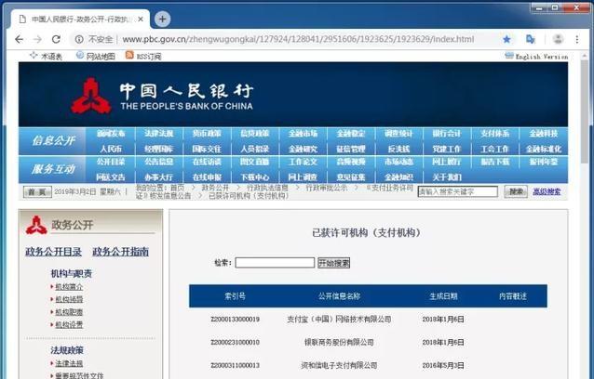
Task: Open the 高级搜索 link
Action: tap(547, 191)
